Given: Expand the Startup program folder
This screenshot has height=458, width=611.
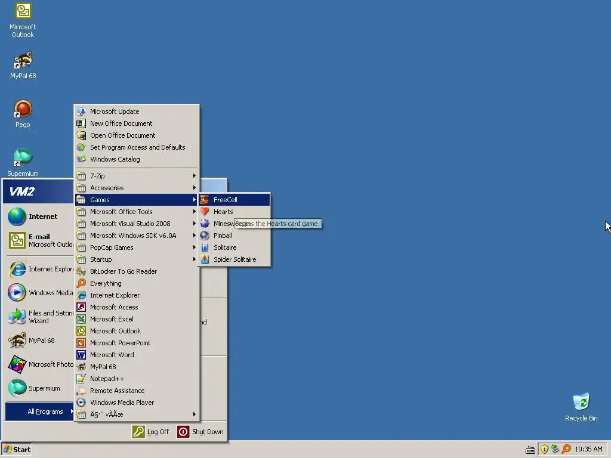Looking at the screenshot, I should [x=137, y=259].
